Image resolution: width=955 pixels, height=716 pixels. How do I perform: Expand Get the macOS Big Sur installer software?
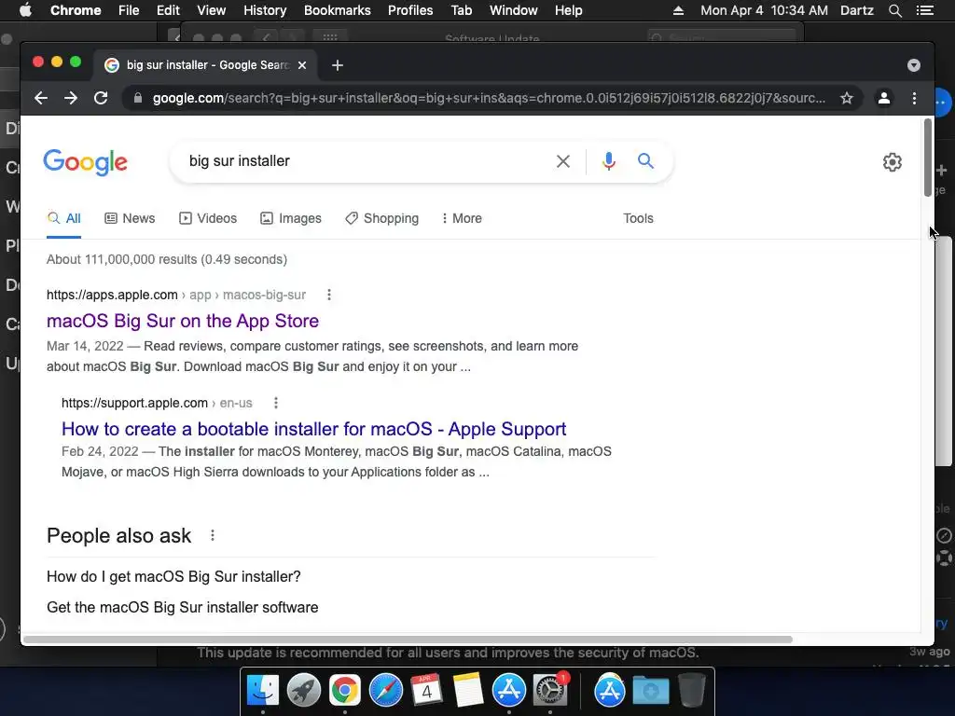pyautogui.click(x=351, y=608)
